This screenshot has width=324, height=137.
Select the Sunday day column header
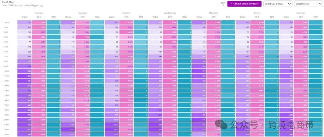coord(39,13)
